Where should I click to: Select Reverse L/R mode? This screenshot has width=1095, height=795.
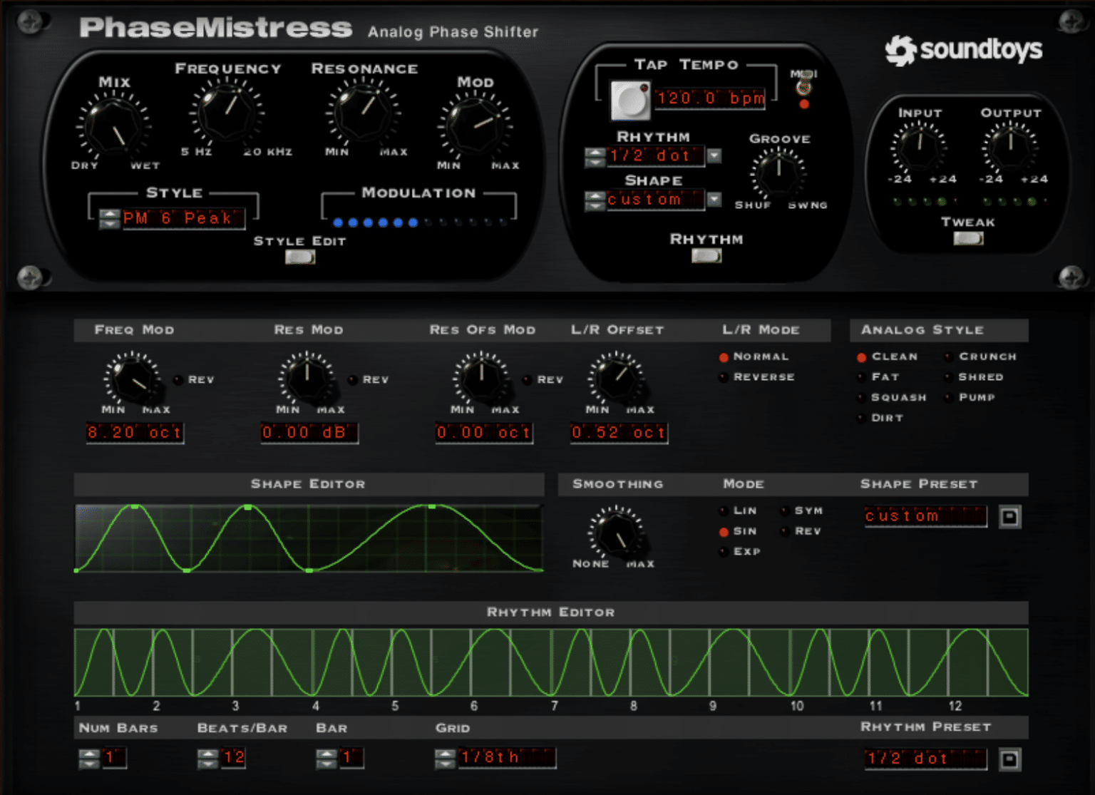coord(724,377)
